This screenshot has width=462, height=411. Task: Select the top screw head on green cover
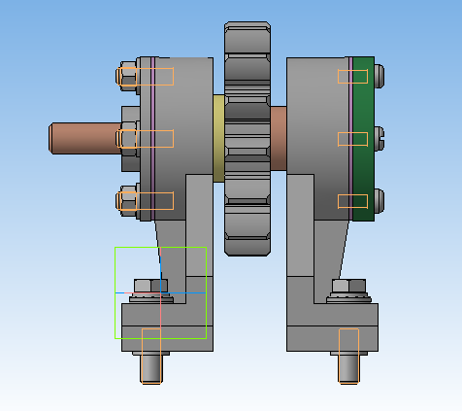click(x=379, y=77)
